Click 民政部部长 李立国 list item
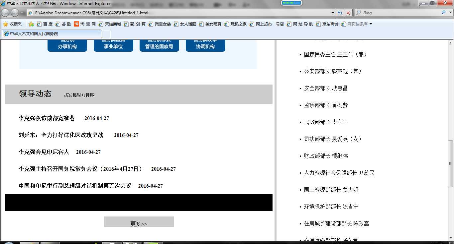The width and height of the screenshot is (454, 244). pyautogui.click(x=326, y=122)
